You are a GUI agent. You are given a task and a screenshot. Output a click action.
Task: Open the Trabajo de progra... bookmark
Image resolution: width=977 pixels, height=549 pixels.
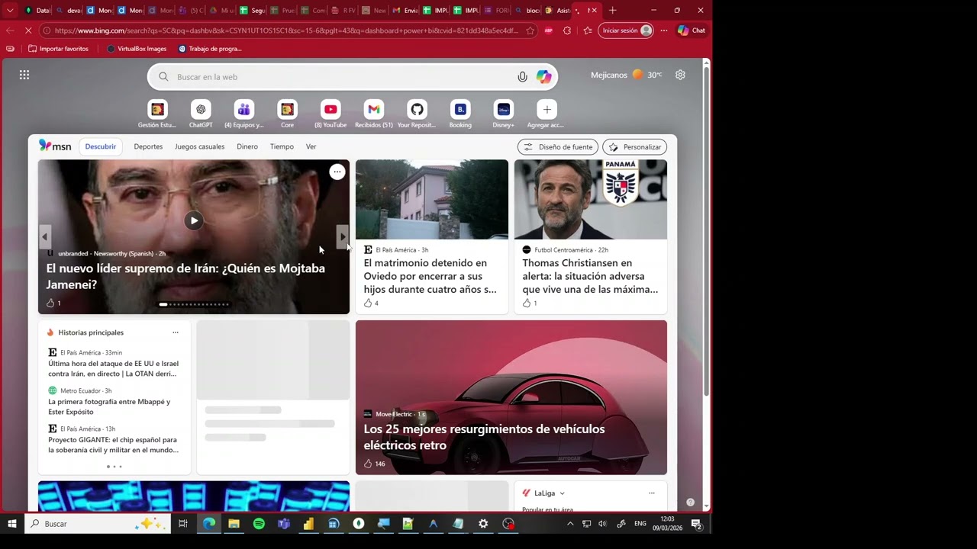pos(209,49)
